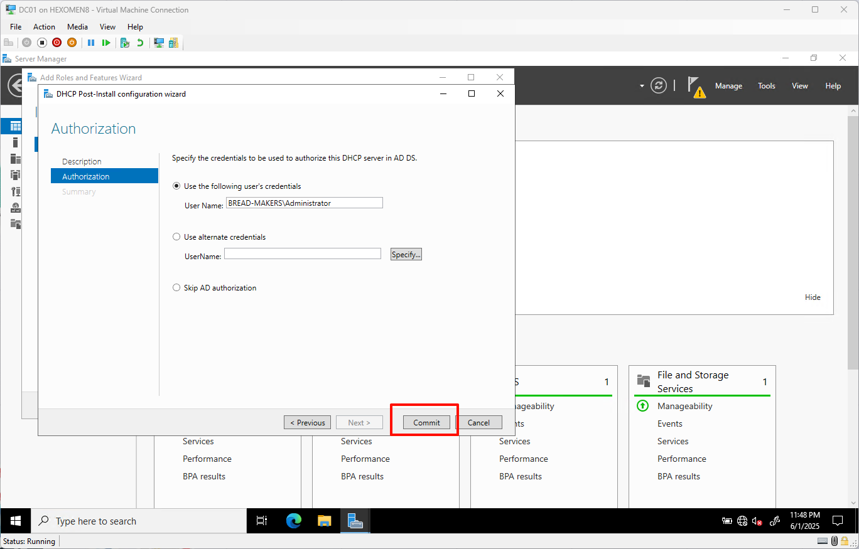Click the muted volume tray icon
This screenshot has width=859, height=549.
[x=758, y=521]
